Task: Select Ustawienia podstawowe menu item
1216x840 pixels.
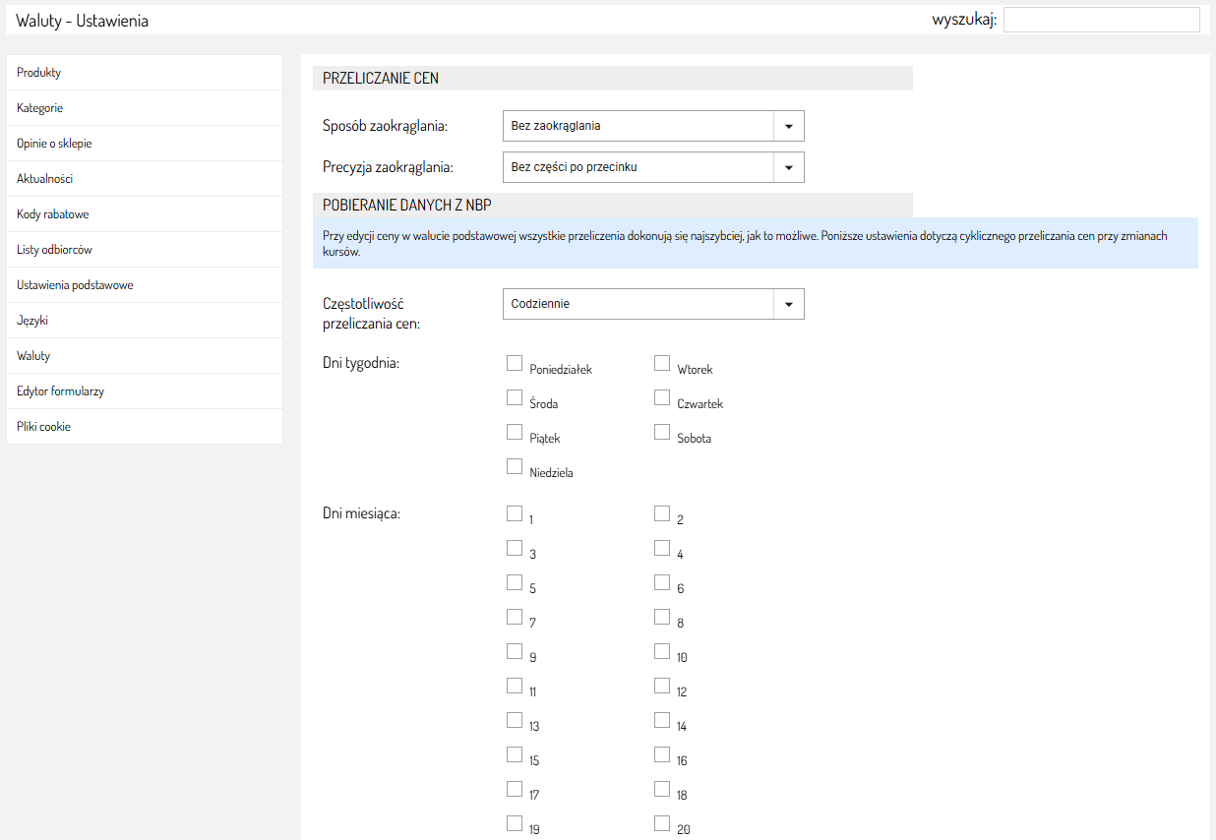Action: point(75,285)
